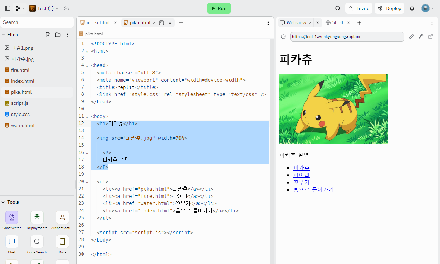Click the webview URL address field

[x=347, y=37]
